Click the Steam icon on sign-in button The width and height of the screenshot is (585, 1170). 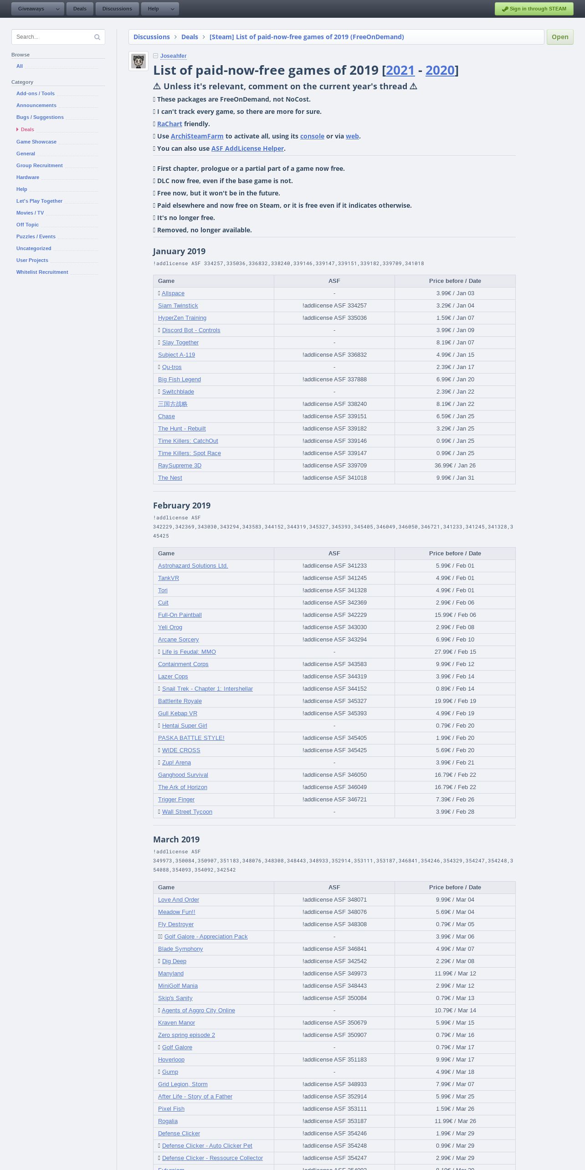point(505,9)
